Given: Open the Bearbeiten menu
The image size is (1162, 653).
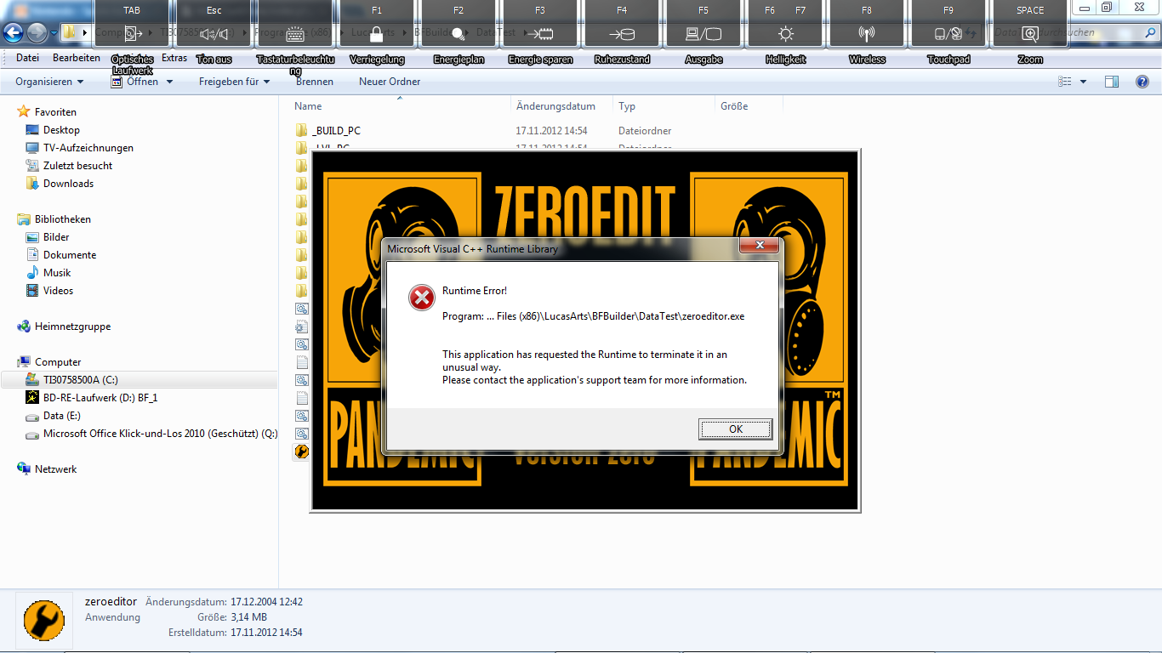Looking at the screenshot, I should (77, 58).
